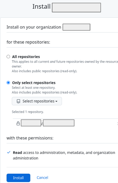Click the repository book icon in dropdown button
Viewport: 118px width, 183px height.
[x=18, y=101]
